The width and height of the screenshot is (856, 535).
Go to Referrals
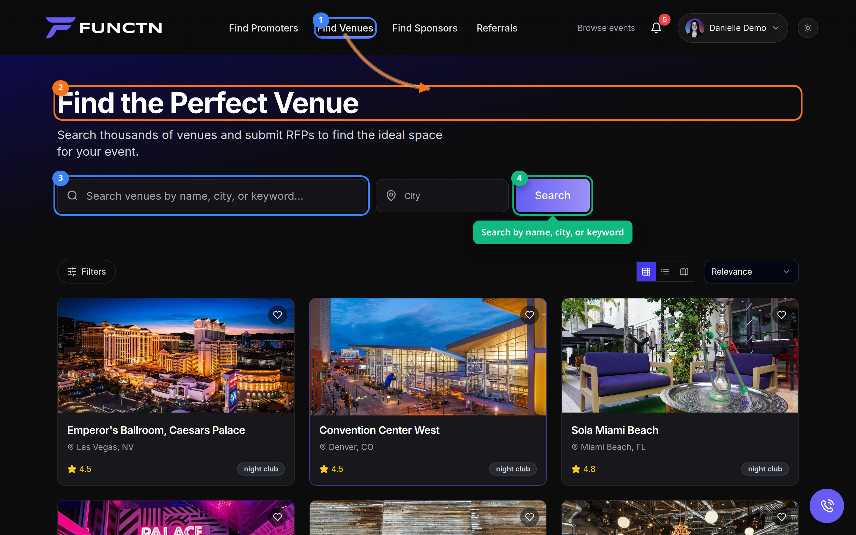[x=497, y=28]
